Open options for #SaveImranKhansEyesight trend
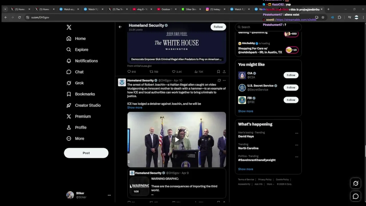 (297, 157)
